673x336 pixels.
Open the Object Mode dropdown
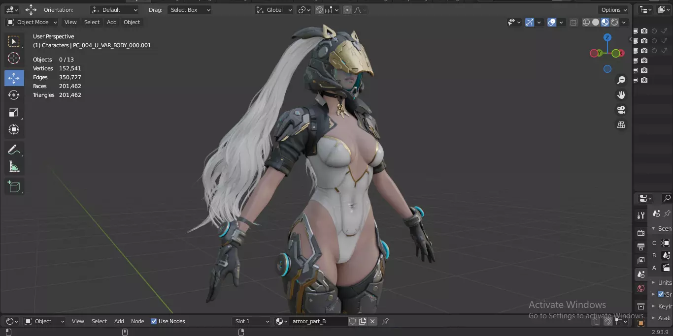tap(32, 22)
